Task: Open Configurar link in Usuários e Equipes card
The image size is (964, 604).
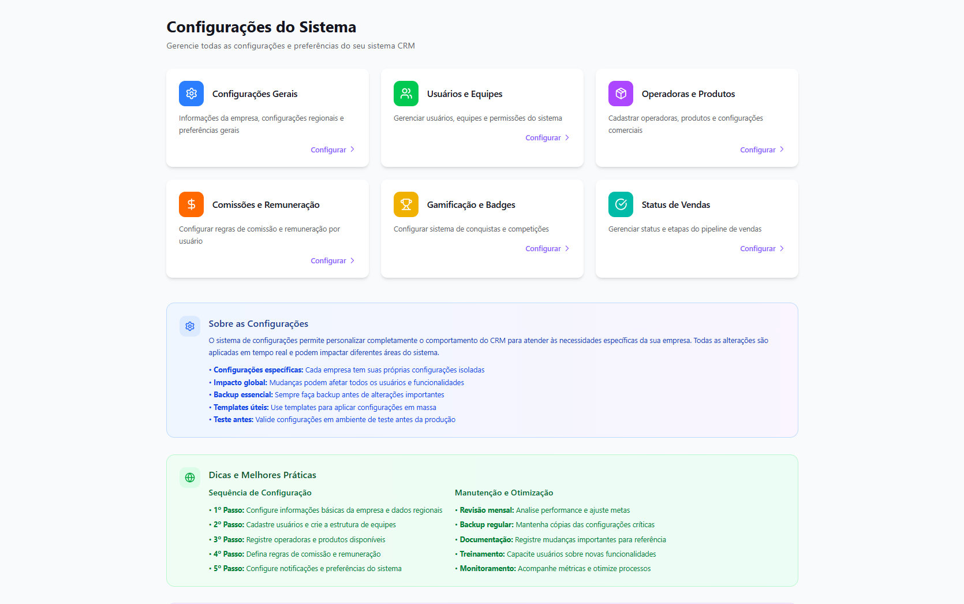Action: pyautogui.click(x=543, y=137)
